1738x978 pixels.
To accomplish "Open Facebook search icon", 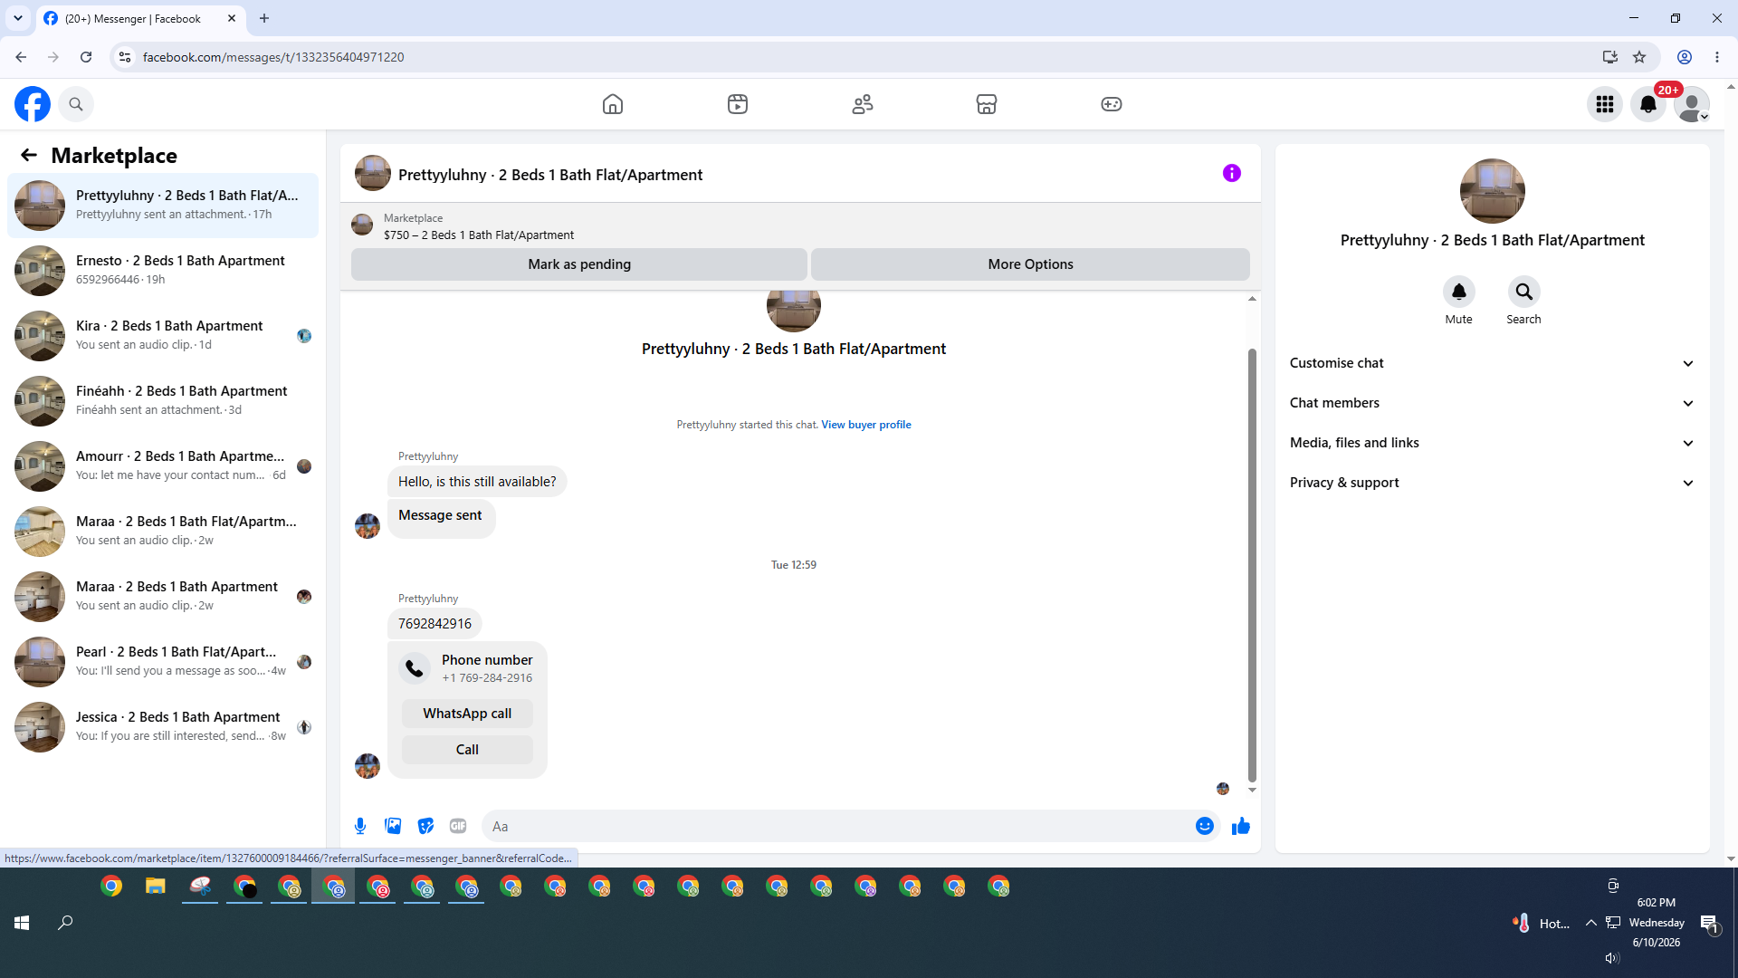I will (x=76, y=104).
